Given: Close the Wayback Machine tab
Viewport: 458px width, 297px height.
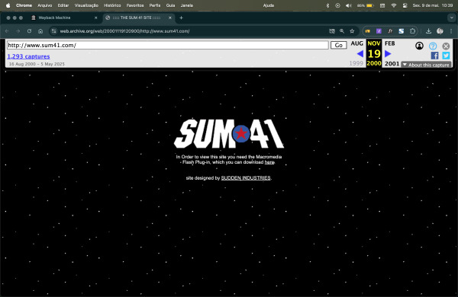Looking at the screenshot, I should 96,18.
